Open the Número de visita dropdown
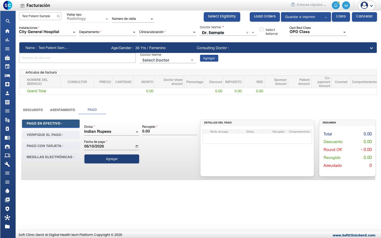 [133, 19]
